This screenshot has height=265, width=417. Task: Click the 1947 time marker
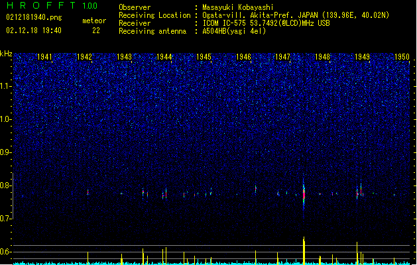[x=282, y=57]
